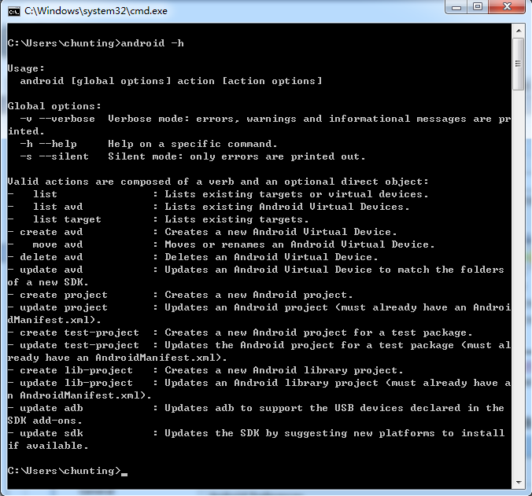Click the 'create test-project' action row
This screenshot has height=496, width=532.
click(240, 333)
